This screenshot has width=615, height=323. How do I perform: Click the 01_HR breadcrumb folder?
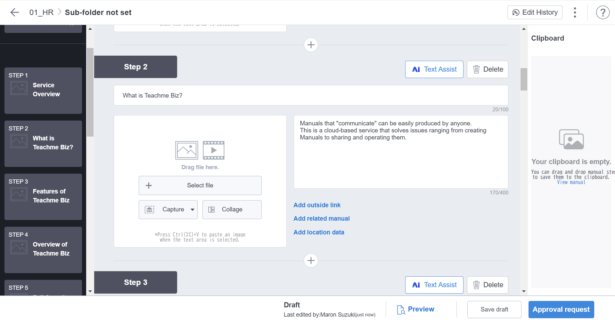[41, 12]
